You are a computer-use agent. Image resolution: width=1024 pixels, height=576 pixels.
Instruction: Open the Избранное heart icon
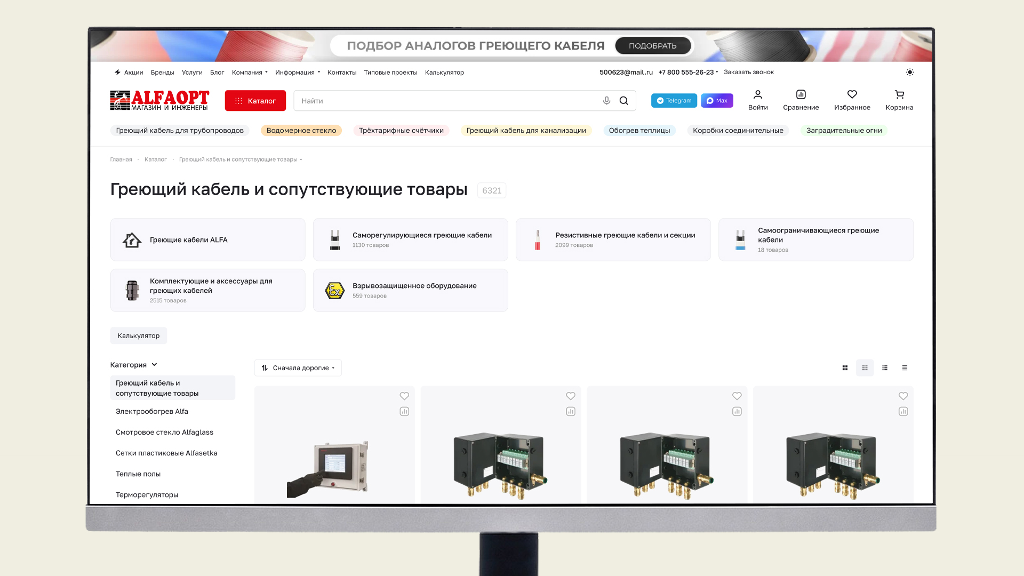point(852,94)
